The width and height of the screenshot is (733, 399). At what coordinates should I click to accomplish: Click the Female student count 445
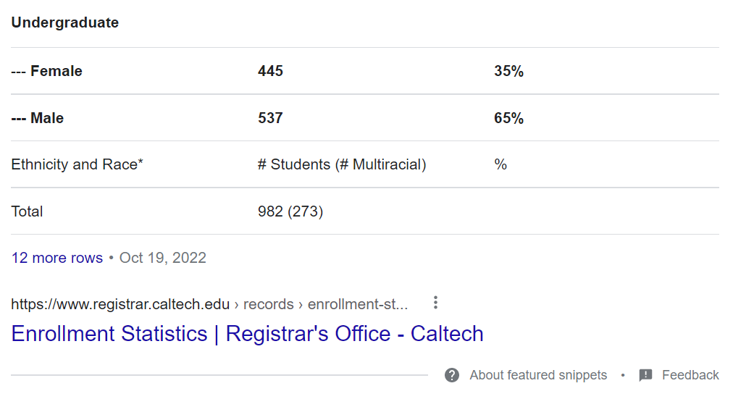click(270, 71)
